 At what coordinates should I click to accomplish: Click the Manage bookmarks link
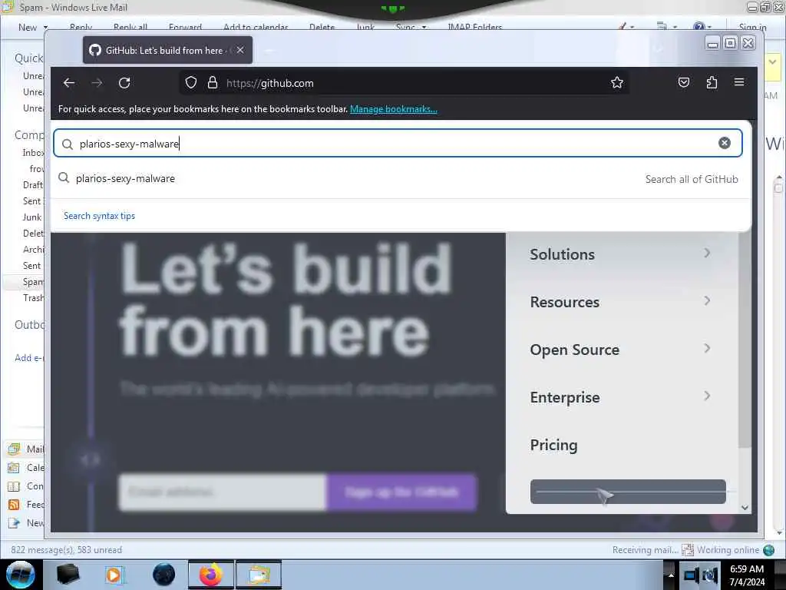pyautogui.click(x=394, y=109)
